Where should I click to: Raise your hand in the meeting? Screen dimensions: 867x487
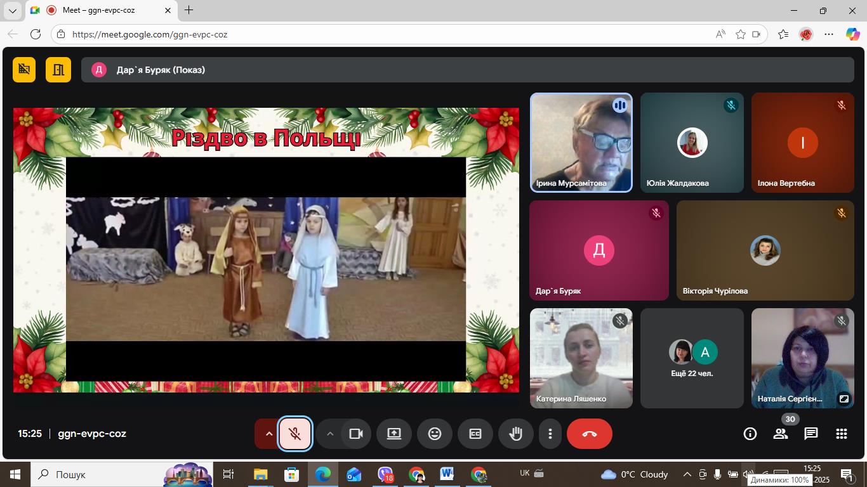[516, 434]
